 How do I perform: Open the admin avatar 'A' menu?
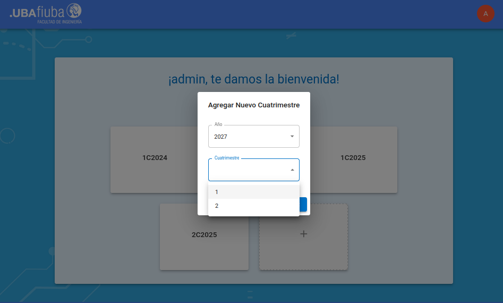coord(485,14)
